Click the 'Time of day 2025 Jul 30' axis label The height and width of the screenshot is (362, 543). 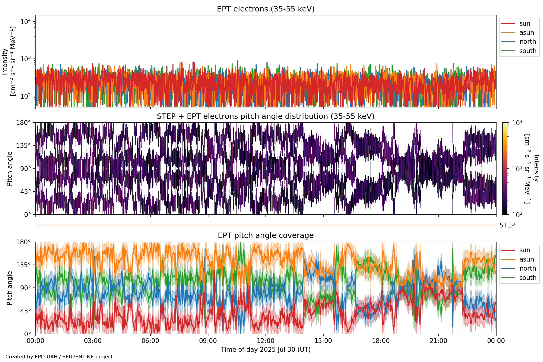(x=265, y=350)
